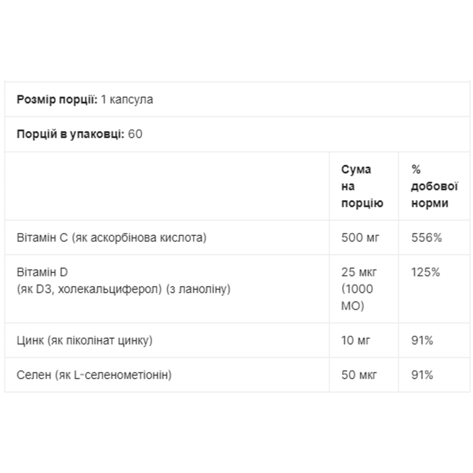Click the 125% daily value cell

click(x=426, y=272)
